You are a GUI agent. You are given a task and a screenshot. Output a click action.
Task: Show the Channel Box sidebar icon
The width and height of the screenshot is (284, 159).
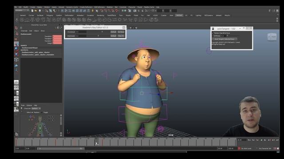(277, 11)
